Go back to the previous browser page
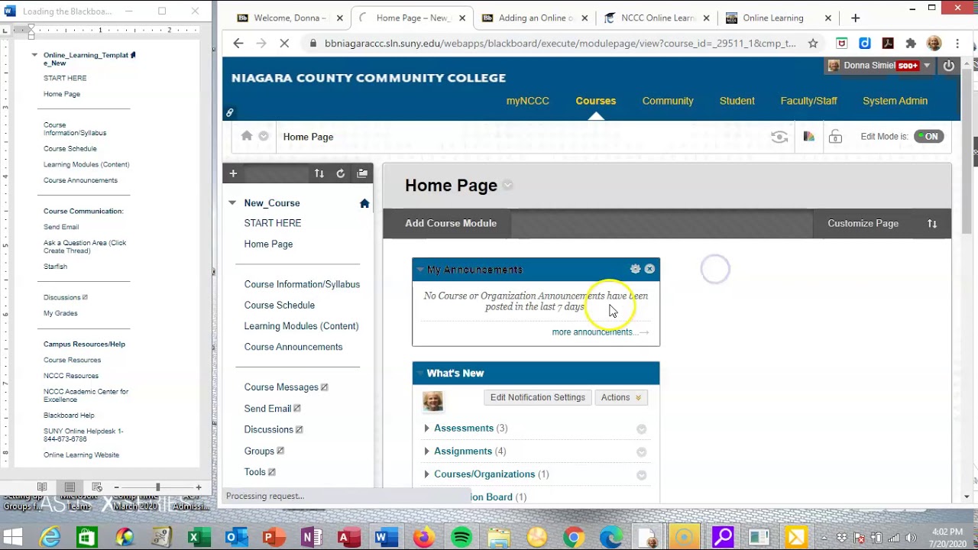The image size is (978, 550). click(x=238, y=44)
